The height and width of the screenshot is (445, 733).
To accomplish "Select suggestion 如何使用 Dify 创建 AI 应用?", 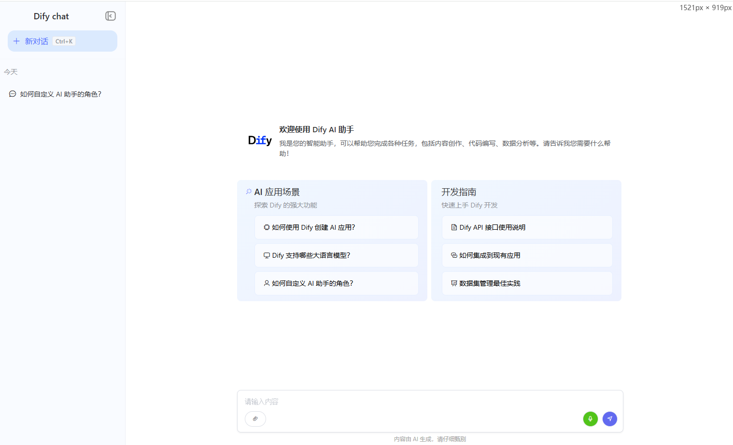I will pos(337,227).
